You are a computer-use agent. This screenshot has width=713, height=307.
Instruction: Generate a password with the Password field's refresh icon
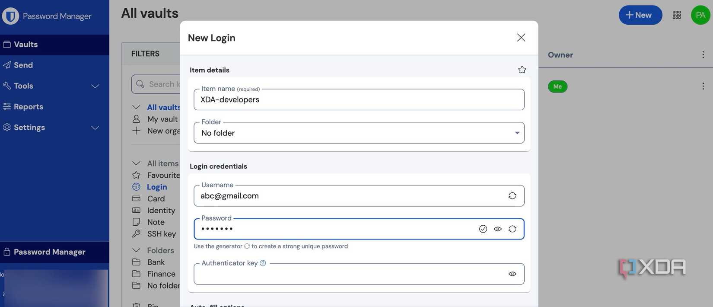click(512, 229)
